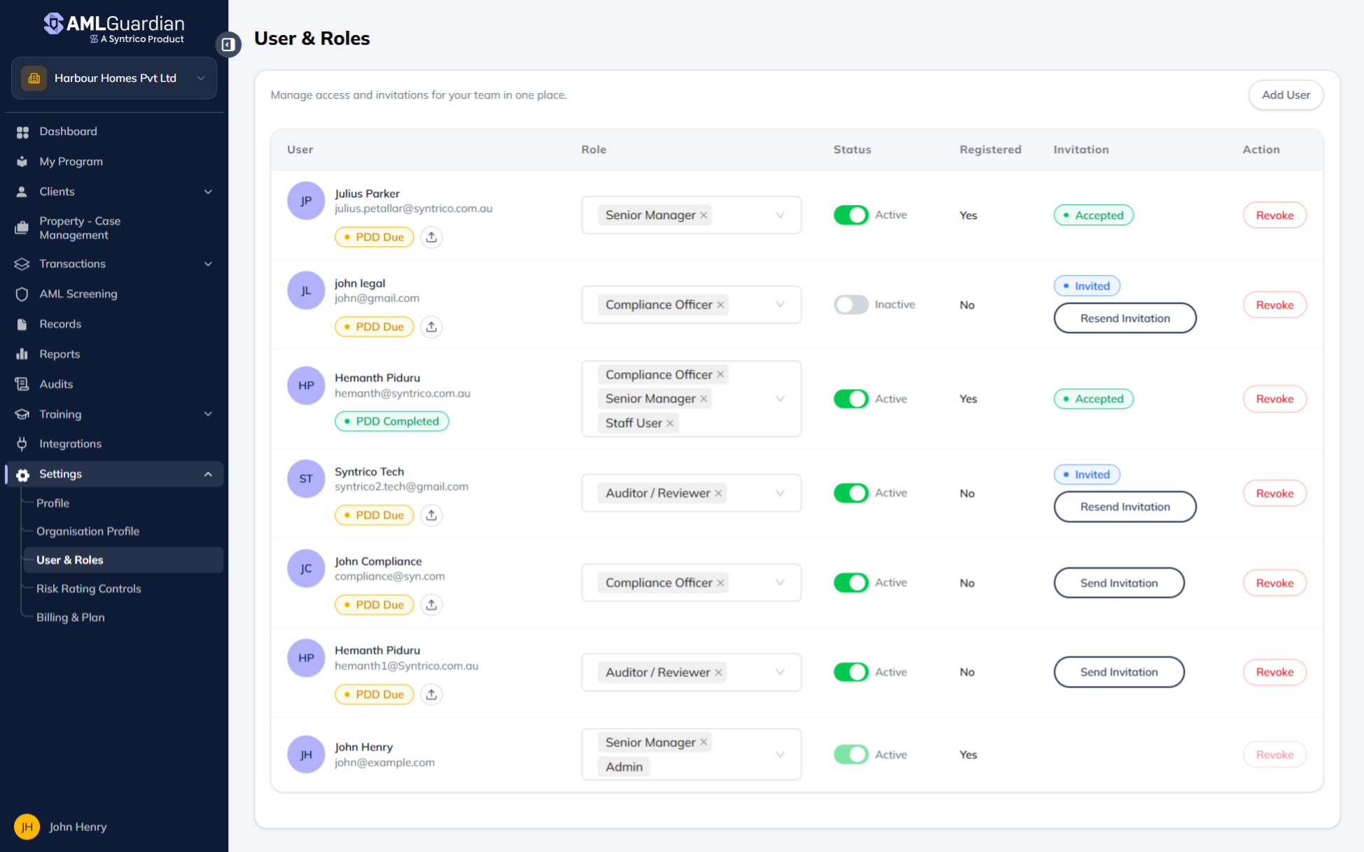1364x852 pixels.
Task: Expand the Training menu chevron
Action: point(208,414)
